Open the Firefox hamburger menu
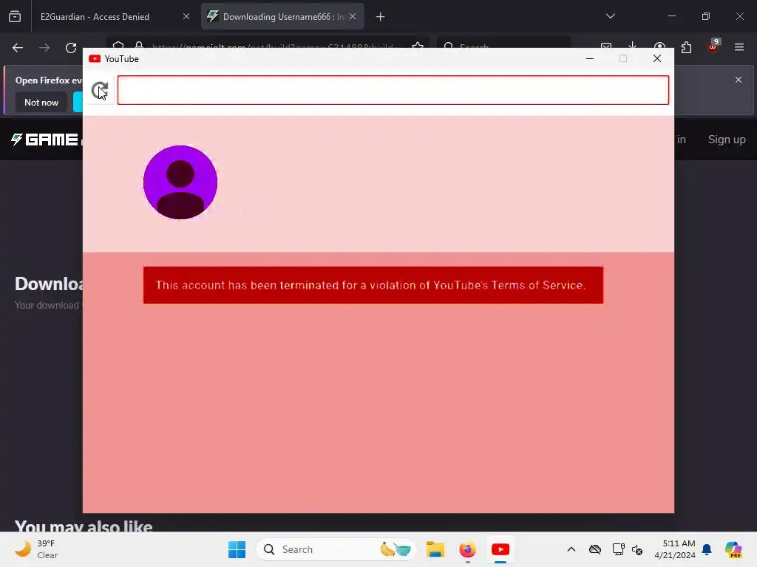The width and height of the screenshot is (757, 567). click(739, 47)
